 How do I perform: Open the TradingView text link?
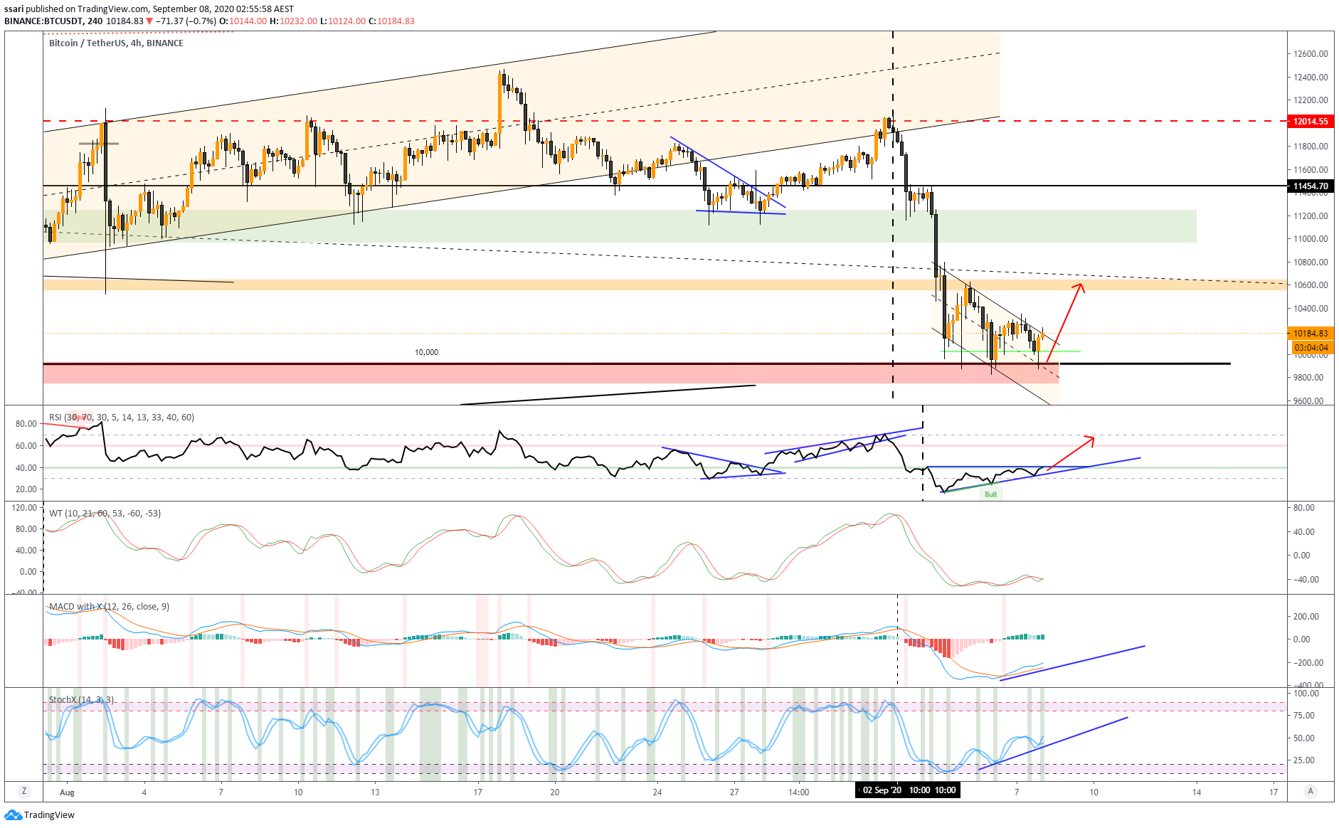click(49, 815)
